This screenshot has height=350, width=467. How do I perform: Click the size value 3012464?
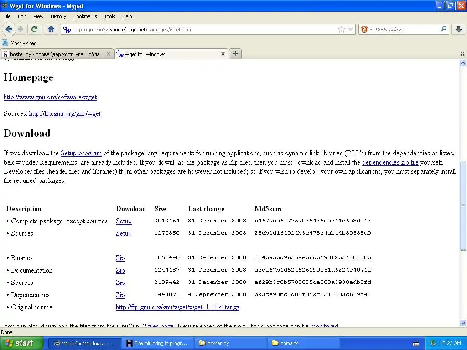click(167, 221)
